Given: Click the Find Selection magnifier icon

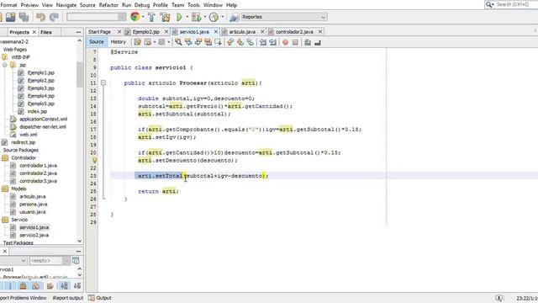Looking at the screenshot, I should [178, 42].
